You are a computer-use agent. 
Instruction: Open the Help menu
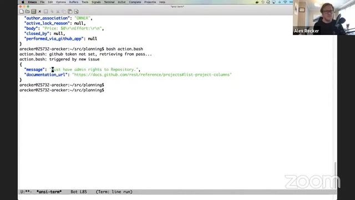162,2
